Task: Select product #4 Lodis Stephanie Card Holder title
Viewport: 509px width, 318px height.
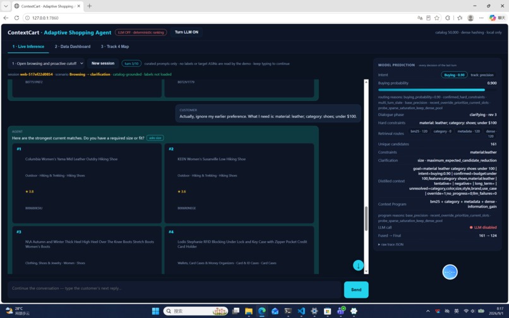Action: click(242, 244)
